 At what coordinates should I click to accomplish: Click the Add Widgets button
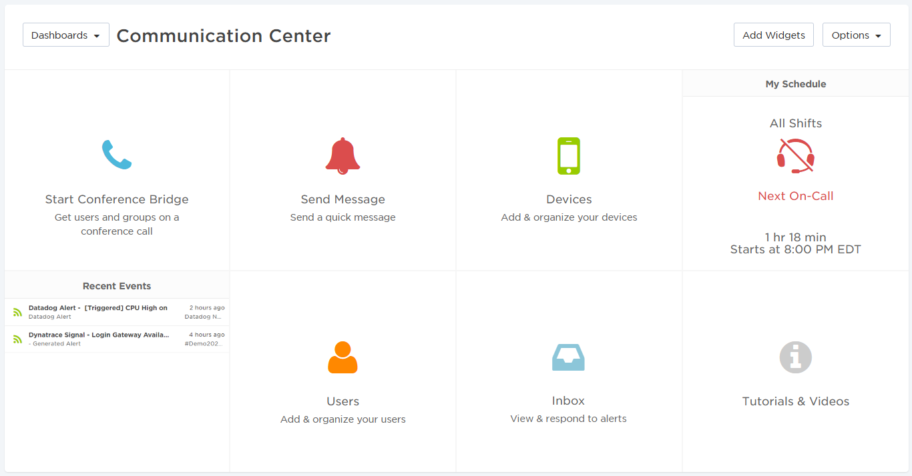774,35
